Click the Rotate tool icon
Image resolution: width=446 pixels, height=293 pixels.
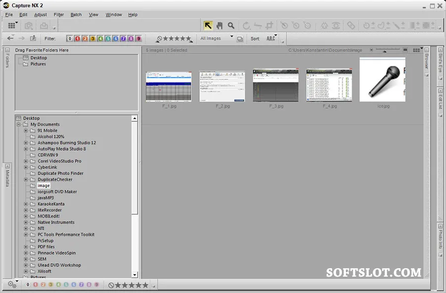(x=246, y=26)
